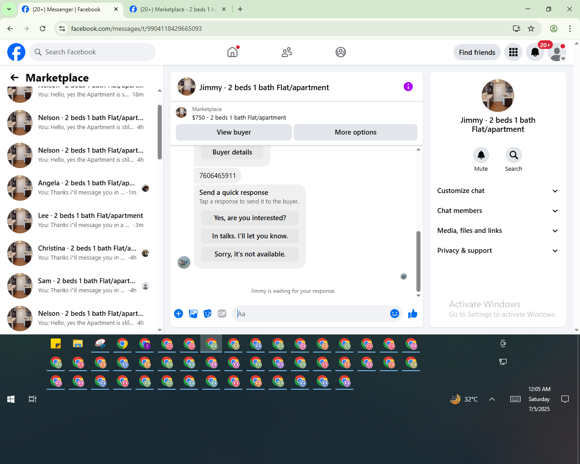This screenshot has height=464, width=580.
Task: Open the touch keyboard tray icon
Action: click(x=515, y=399)
